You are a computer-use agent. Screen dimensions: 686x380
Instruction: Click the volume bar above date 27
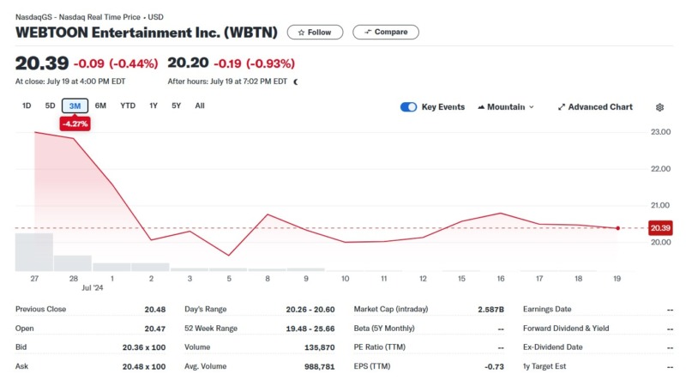pos(34,252)
